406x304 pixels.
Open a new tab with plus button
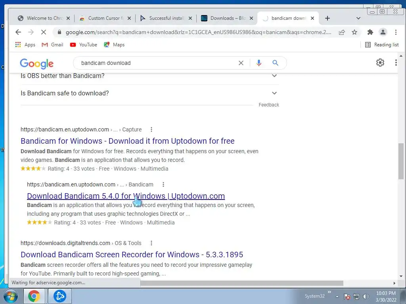(327, 18)
